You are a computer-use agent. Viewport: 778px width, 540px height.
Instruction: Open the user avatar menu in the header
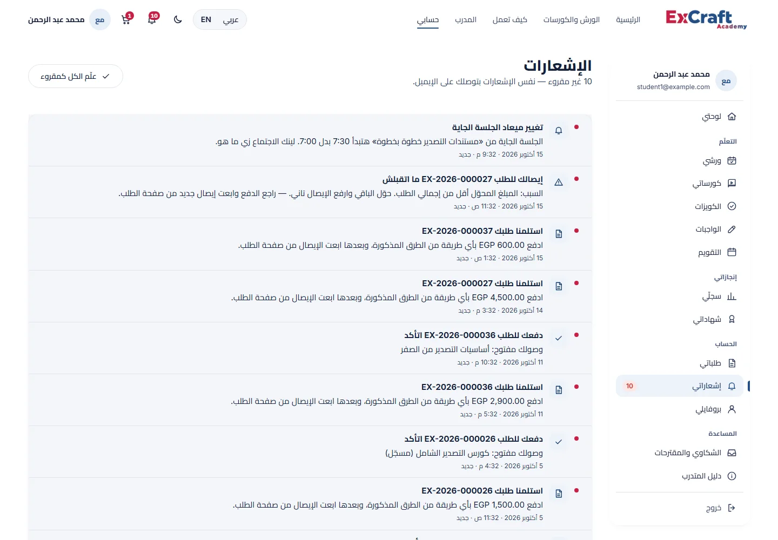99,19
